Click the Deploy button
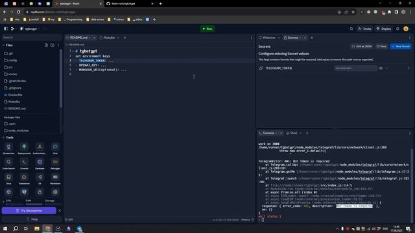Image resolution: width=415 pixels, height=233 pixels. (384, 28)
